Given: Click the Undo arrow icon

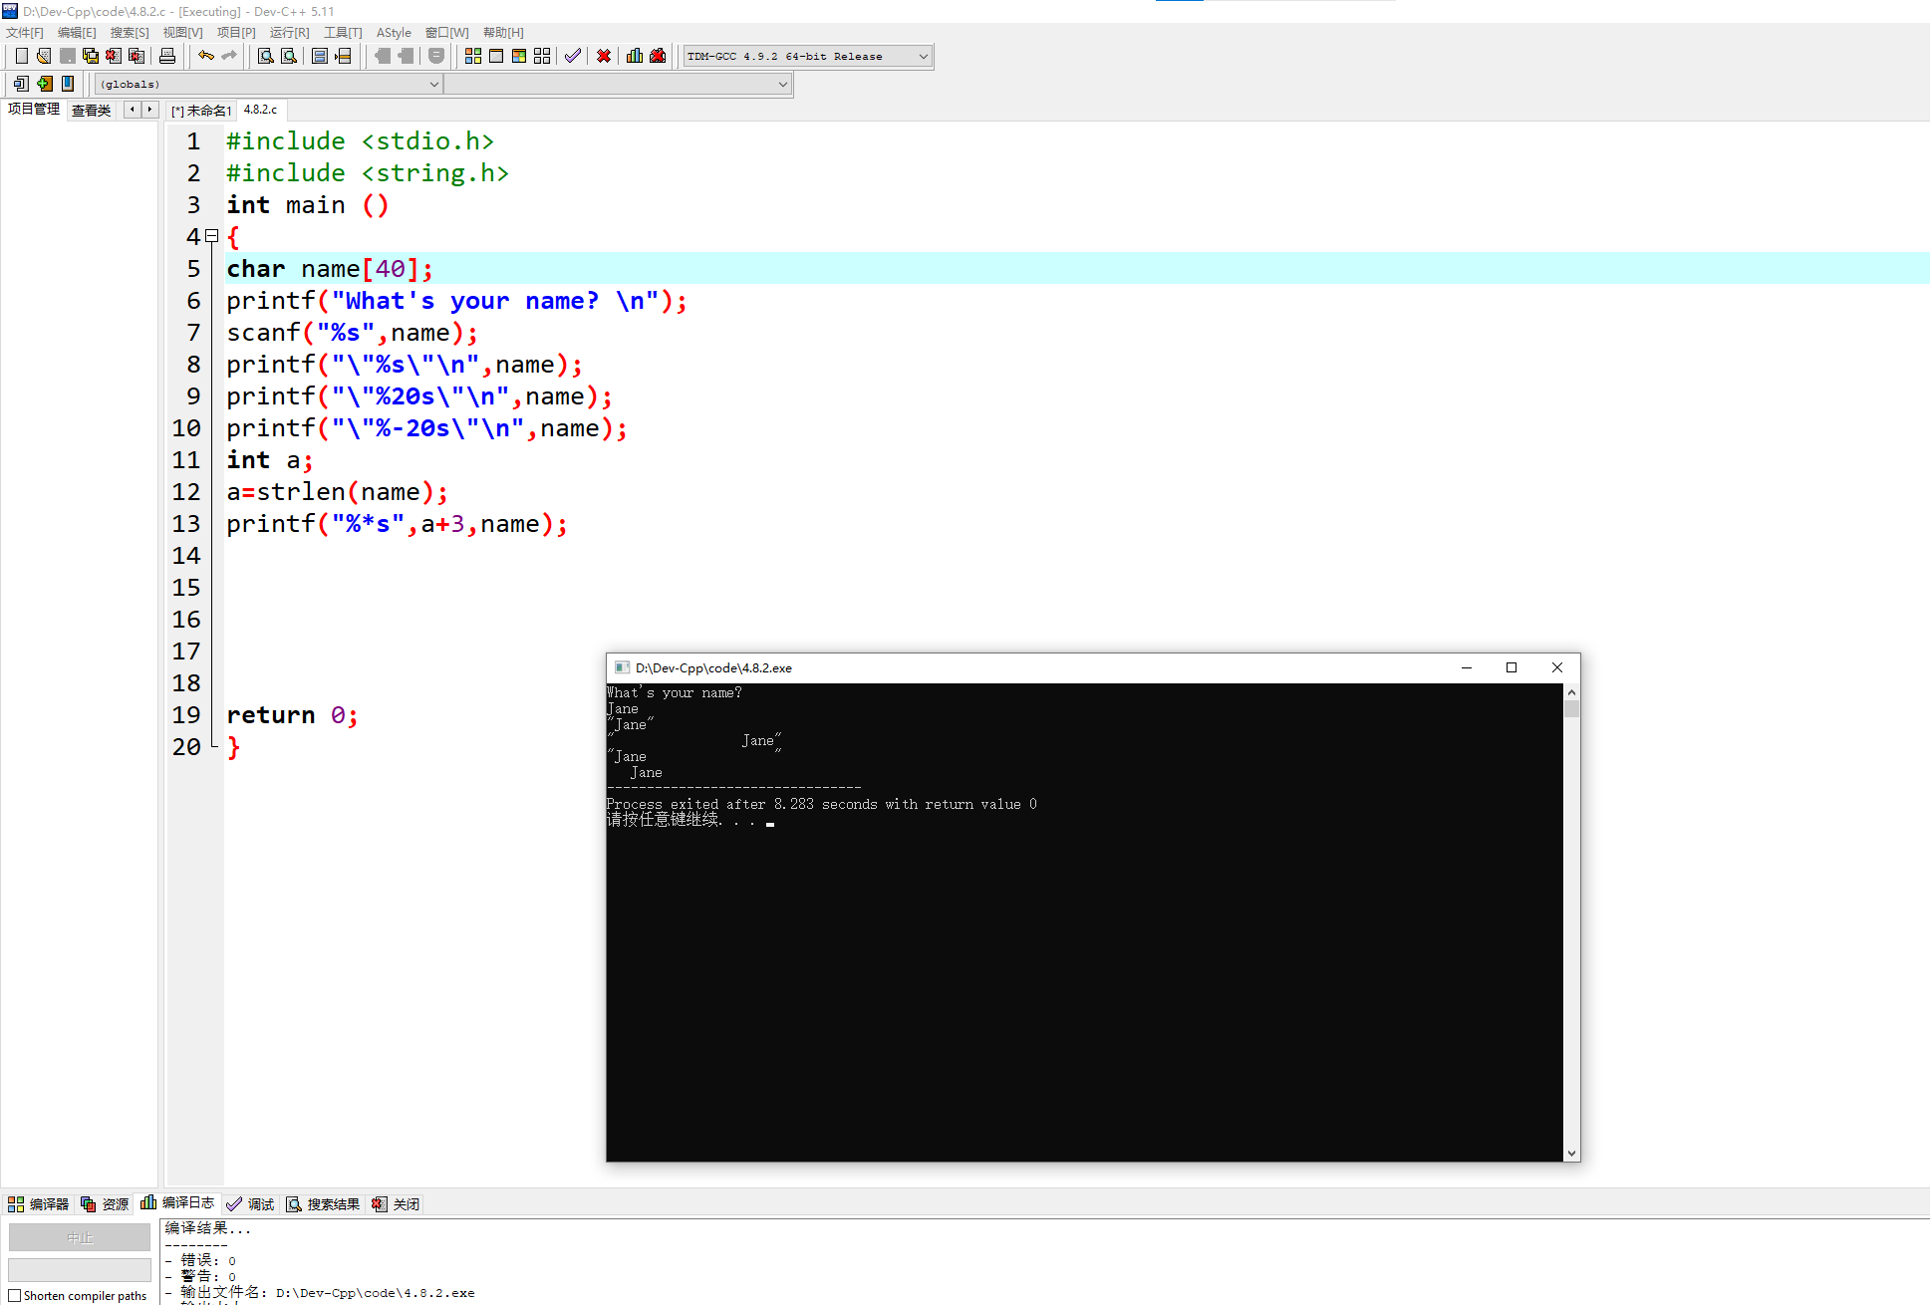Looking at the screenshot, I should [x=205, y=56].
